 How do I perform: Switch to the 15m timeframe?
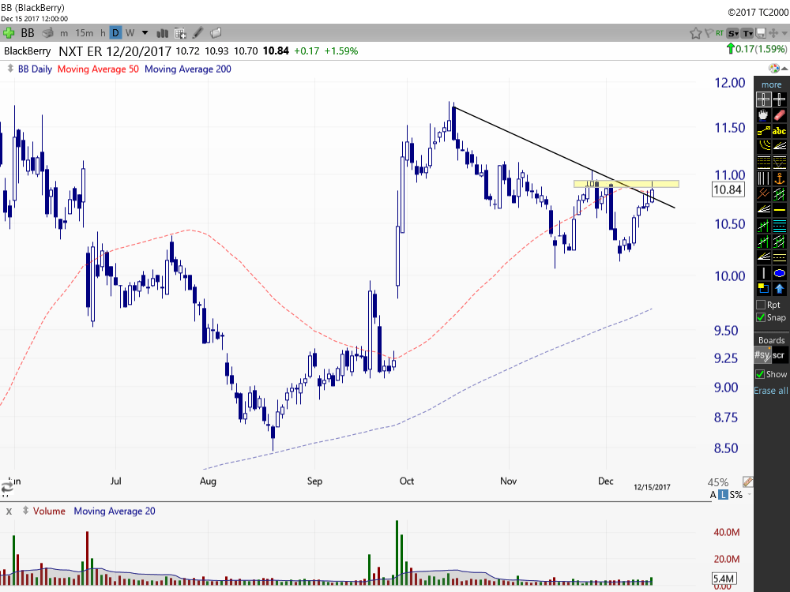84,33
